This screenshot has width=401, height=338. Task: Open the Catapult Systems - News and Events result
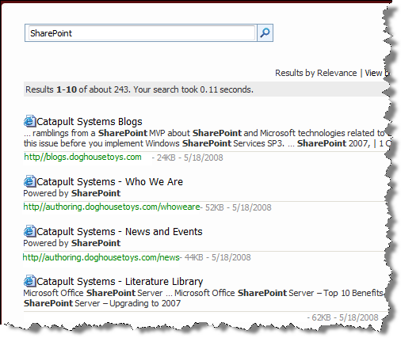[120, 232]
